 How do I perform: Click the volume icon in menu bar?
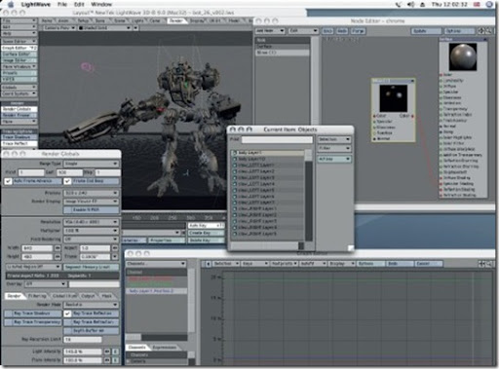(x=411, y=4)
